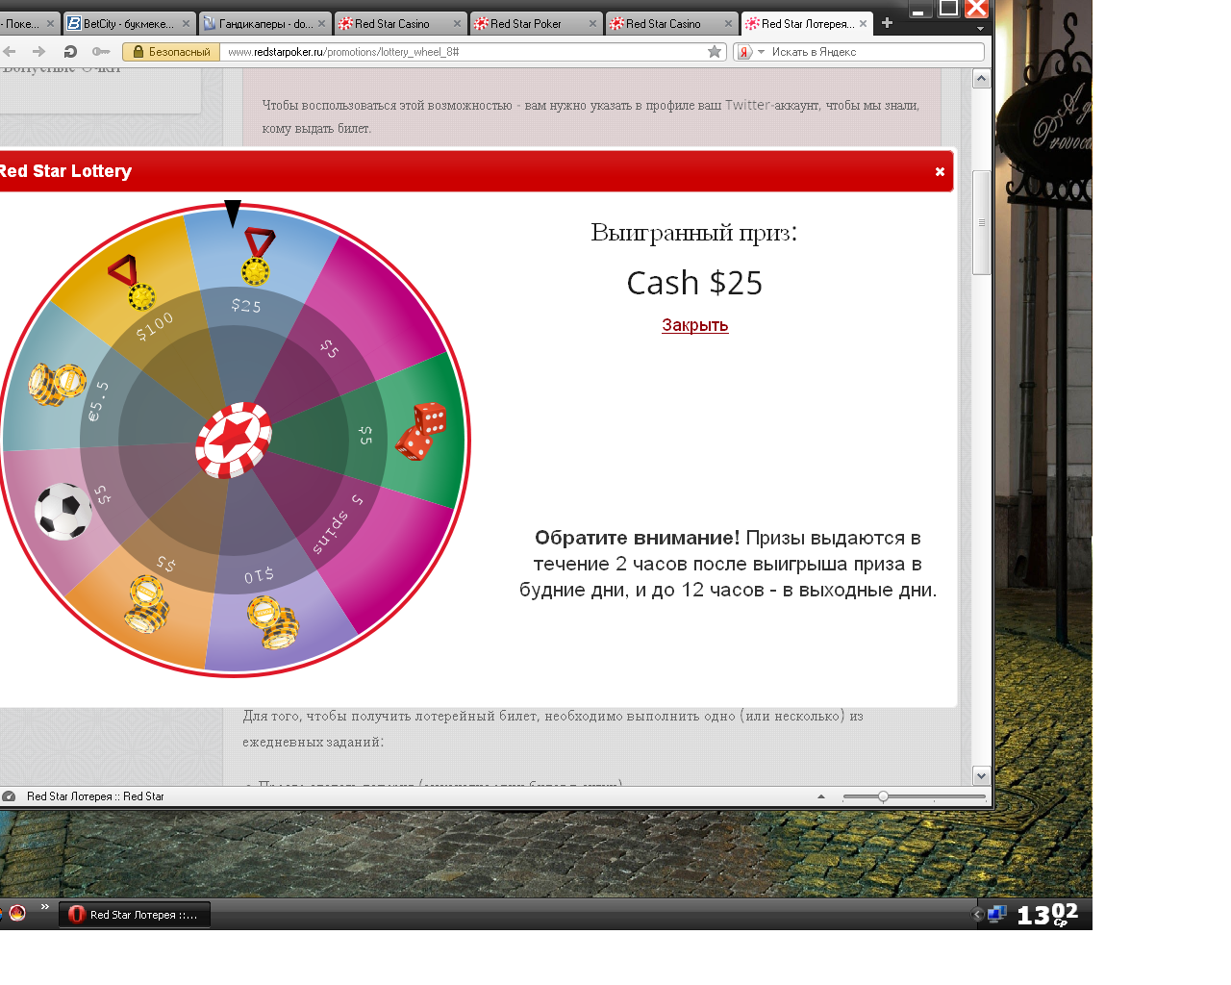Open a new browser tab with plus button
Viewport: 1231px width, 985px height.
pyautogui.click(x=887, y=23)
